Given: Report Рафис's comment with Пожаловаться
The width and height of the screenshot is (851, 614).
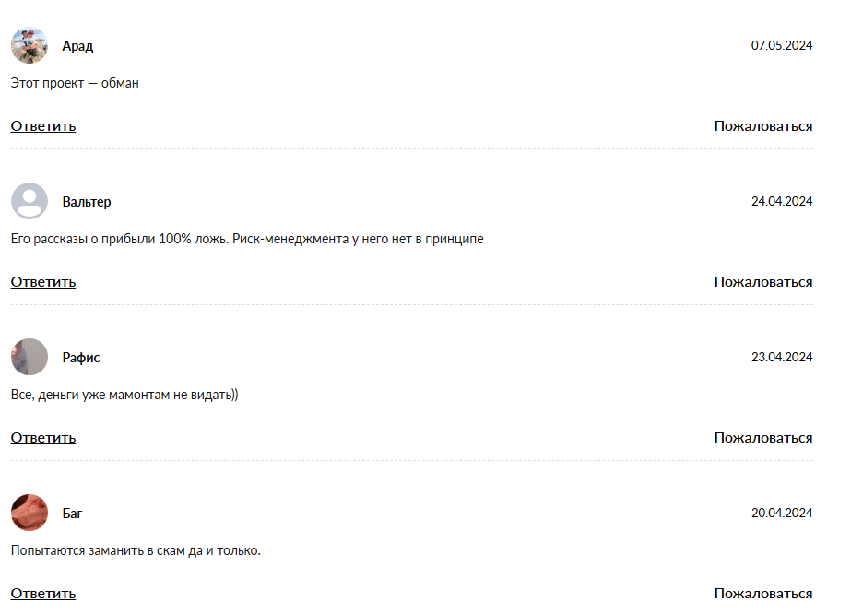Looking at the screenshot, I should (763, 438).
